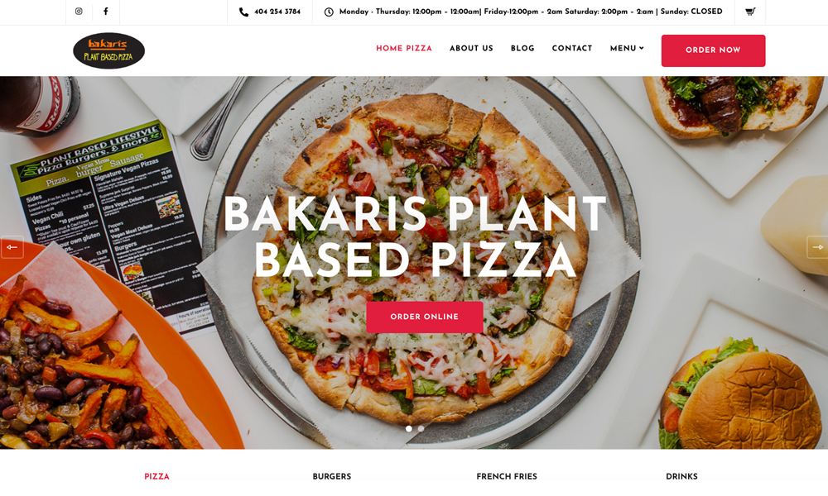Go to previous slide with left arrow
Image resolution: width=828 pixels, height=496 pixels.
[12, 246]
